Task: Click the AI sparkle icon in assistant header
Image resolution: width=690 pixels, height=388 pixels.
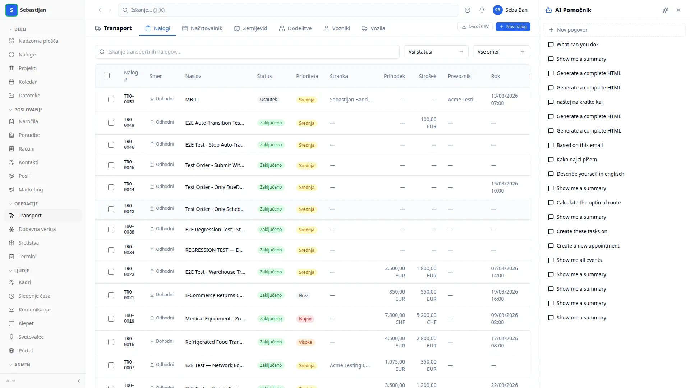Action: (666, 10)
